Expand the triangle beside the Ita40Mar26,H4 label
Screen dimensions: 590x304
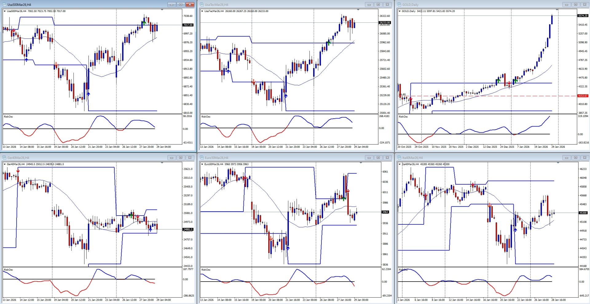click(399, 164)
